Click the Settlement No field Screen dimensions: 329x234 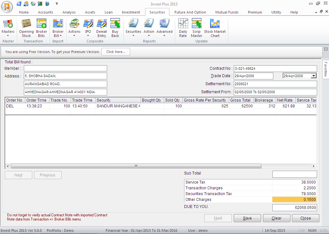pos(275,84)
